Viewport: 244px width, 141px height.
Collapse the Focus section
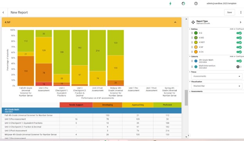click(190, 72)
